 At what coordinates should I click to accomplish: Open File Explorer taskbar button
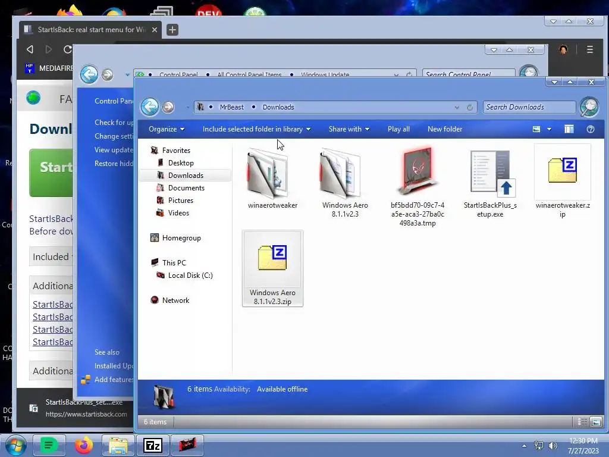[118, 445]
